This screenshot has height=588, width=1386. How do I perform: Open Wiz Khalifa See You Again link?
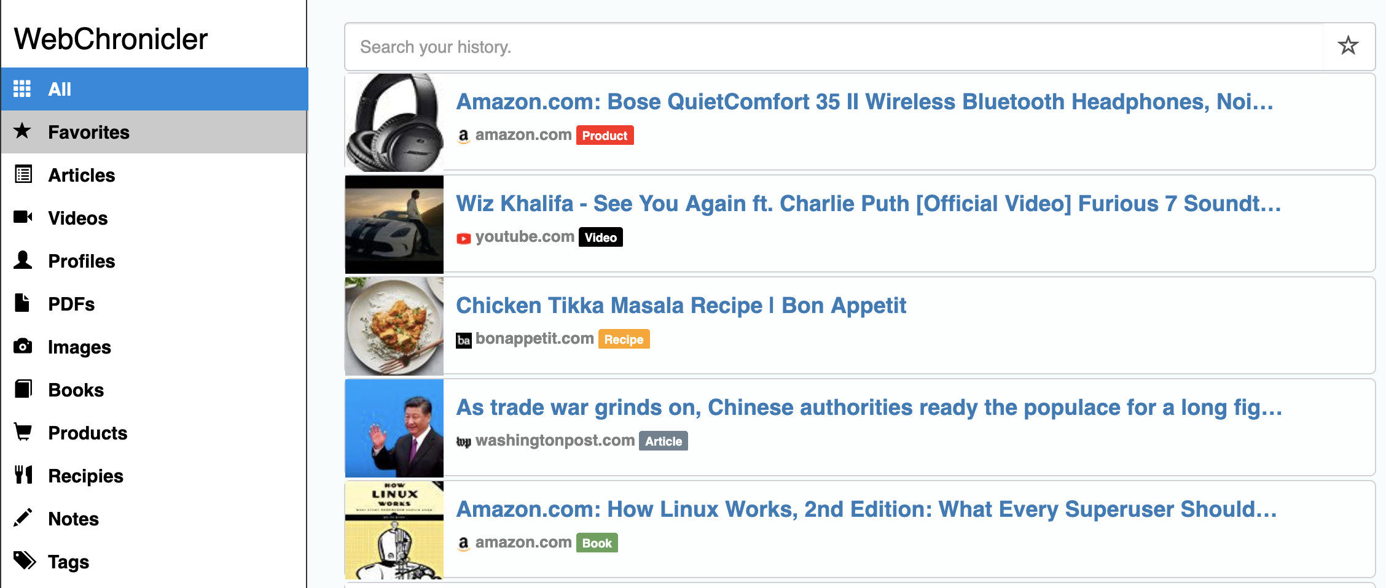[868, 204]
